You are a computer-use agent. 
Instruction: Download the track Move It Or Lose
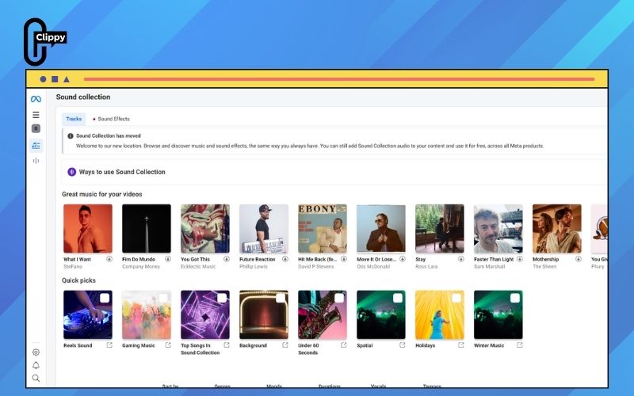click(403, 259)
